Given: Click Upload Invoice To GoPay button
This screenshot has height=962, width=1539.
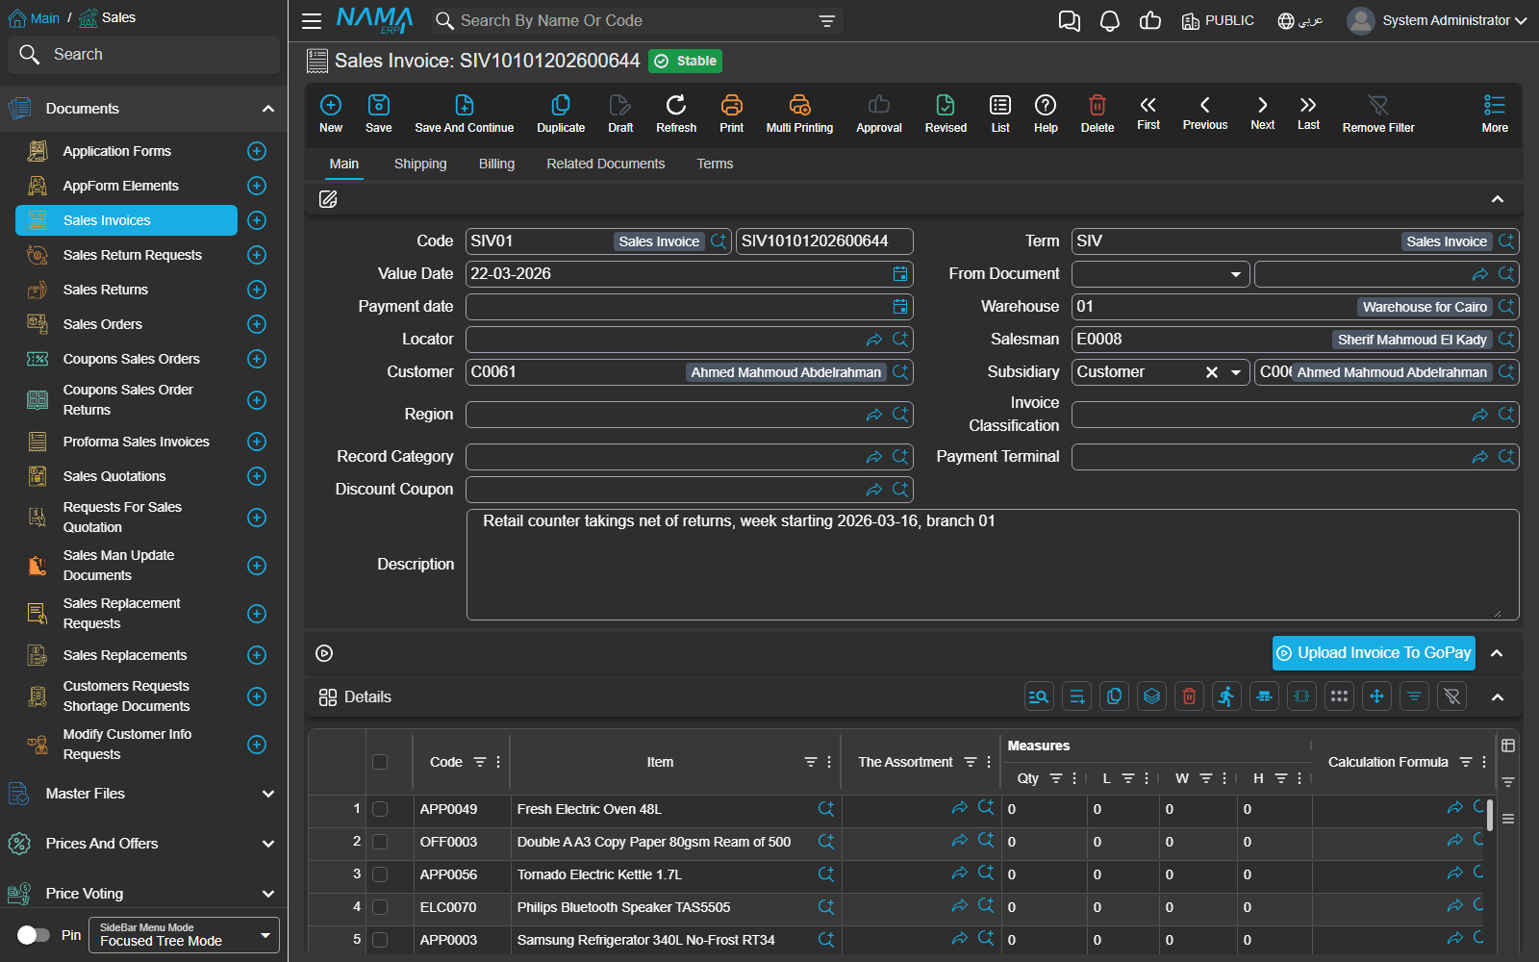Looking at the screenshot, I should point(1374,652).
